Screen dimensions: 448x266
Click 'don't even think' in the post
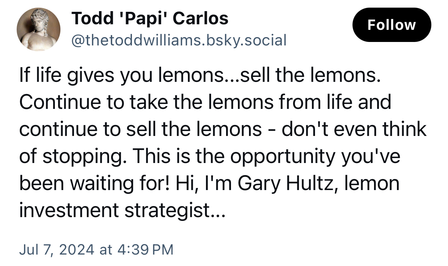pyautogui.click(x=354, y=129)
